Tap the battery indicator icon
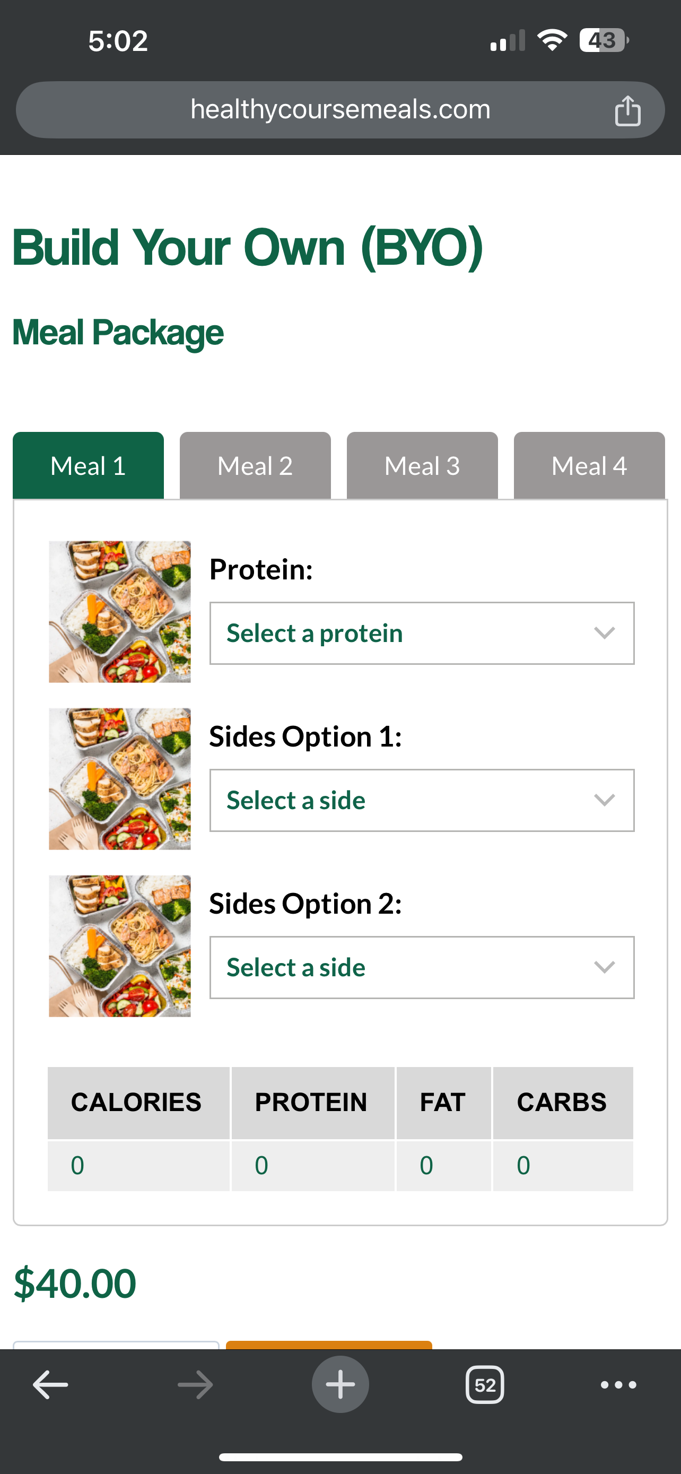This screenshot has height=1474, width=681. pyautogui.click(x=603, y=41)
